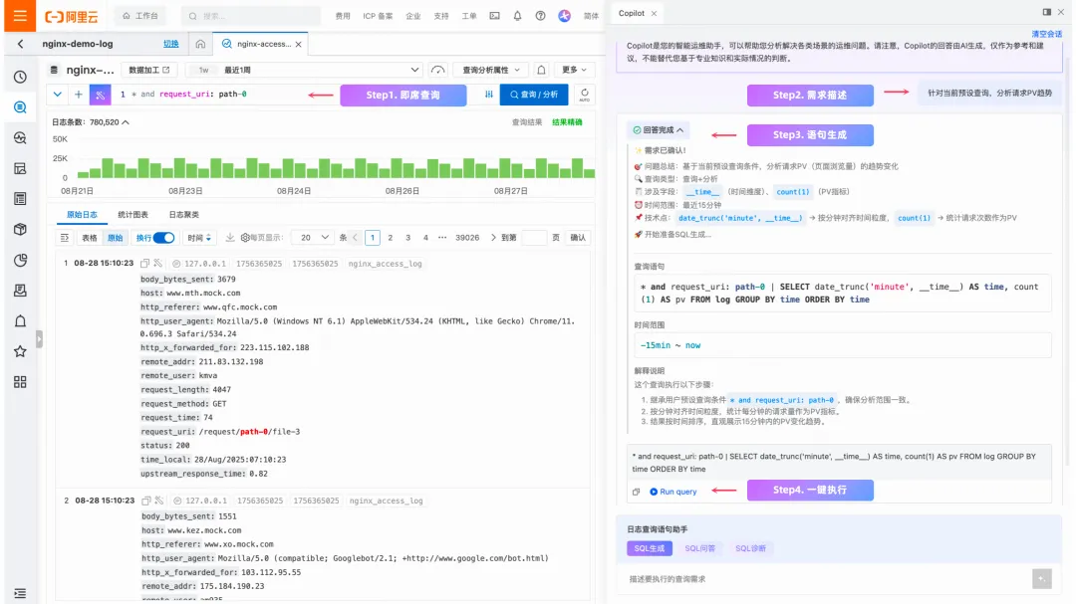1076x604 pixels.
Task: Copy the generated SQL statement icon
Action: click(636, 492)
